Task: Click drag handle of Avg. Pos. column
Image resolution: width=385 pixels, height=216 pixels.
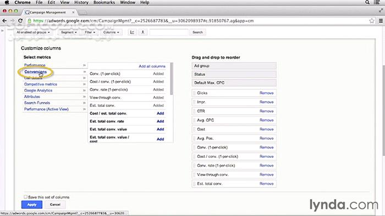Action: tap(195, 138)
